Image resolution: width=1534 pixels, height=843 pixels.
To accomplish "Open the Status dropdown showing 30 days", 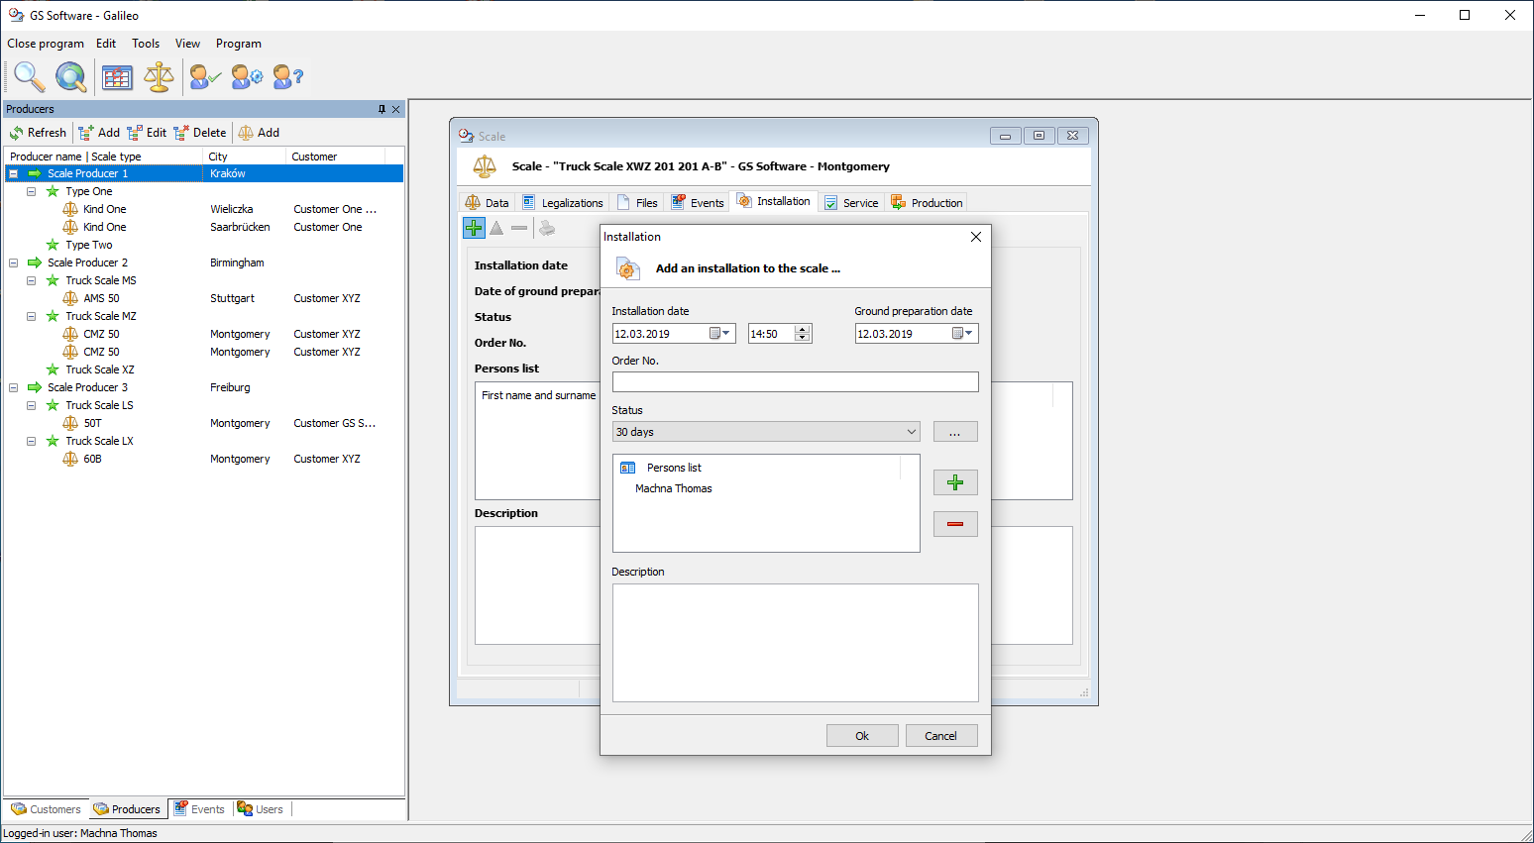I will pos(911,432).
